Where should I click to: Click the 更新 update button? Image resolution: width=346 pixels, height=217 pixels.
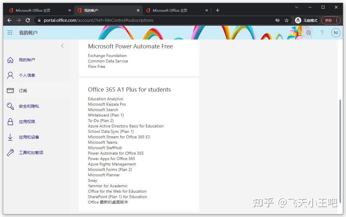pos(328,20)
